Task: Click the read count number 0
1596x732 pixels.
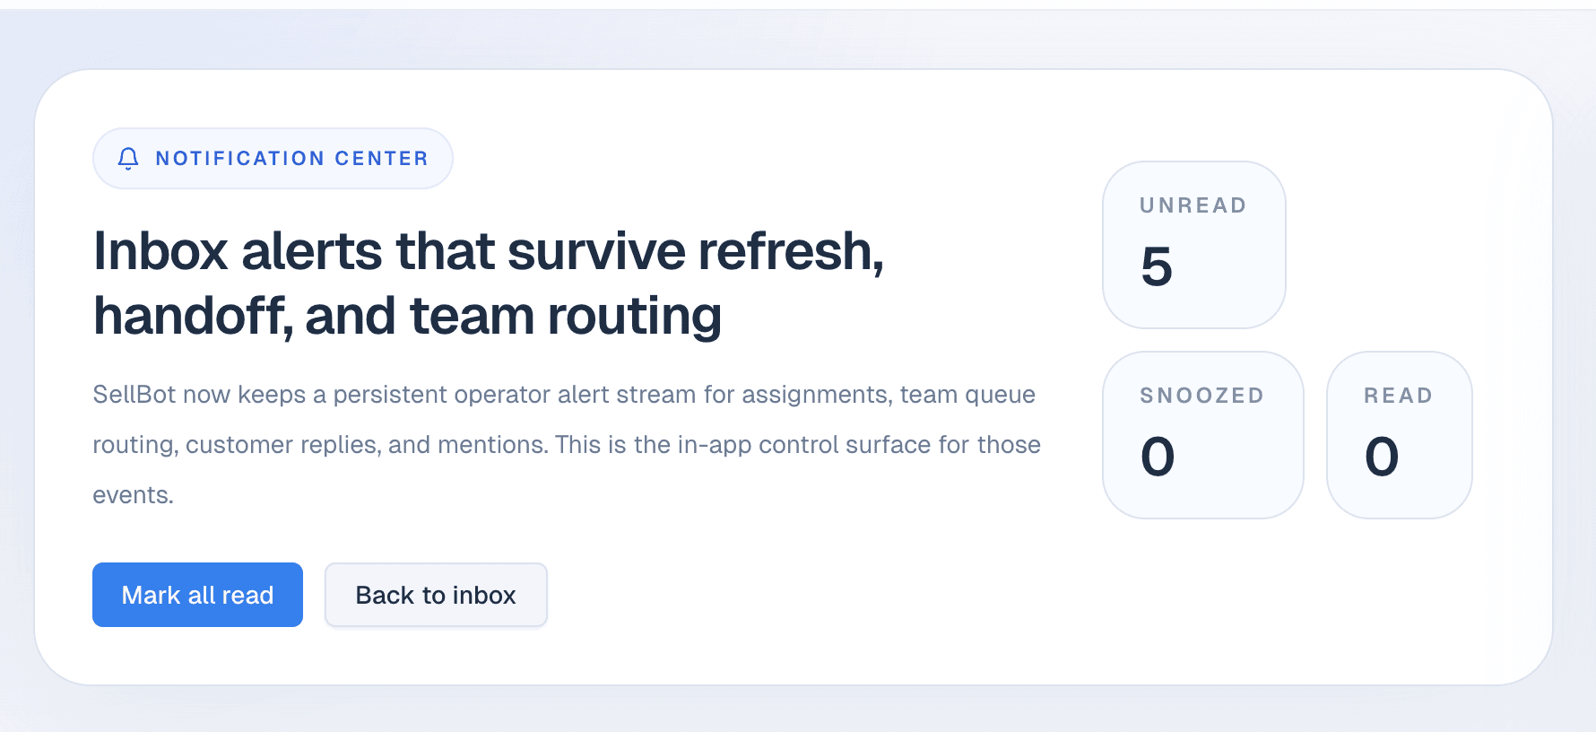Action: click(x=1383, y=457)
